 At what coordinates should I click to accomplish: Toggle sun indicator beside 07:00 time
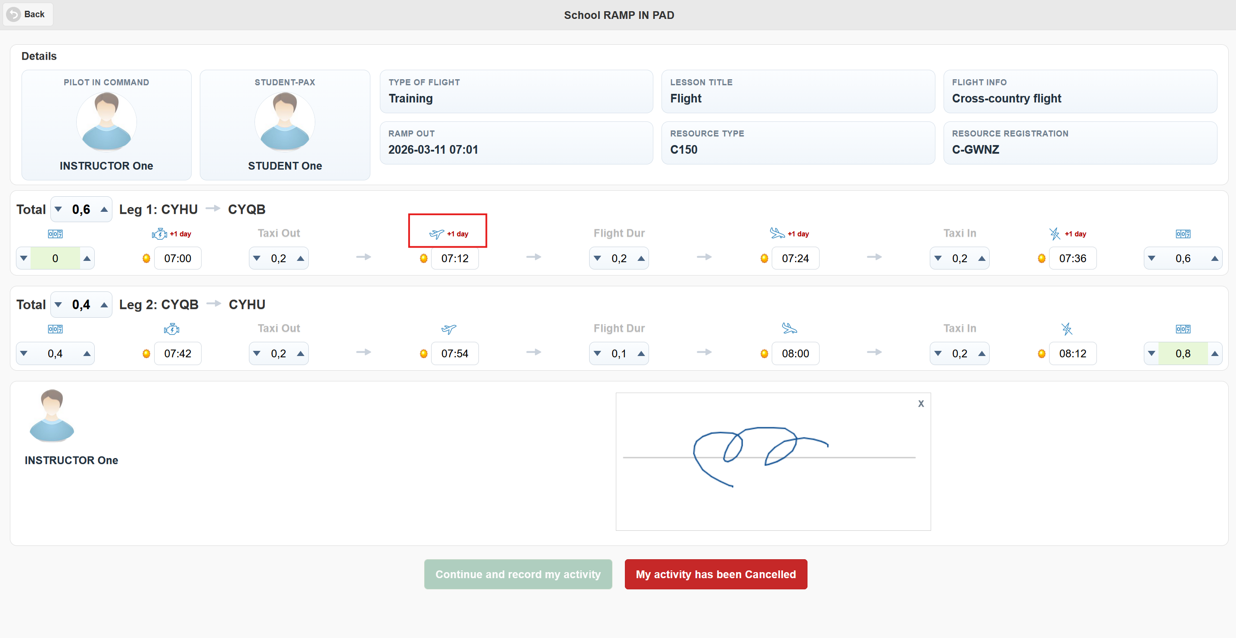point(146,259)
